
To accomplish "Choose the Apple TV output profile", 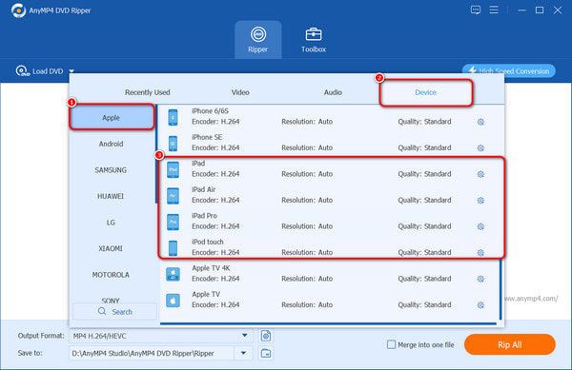I will [330, 301].
